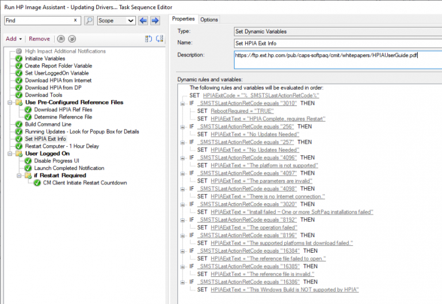The image size is (442, 304).
Task: Collapse the IF rule for code 3010
Action: tap(182, 102)
